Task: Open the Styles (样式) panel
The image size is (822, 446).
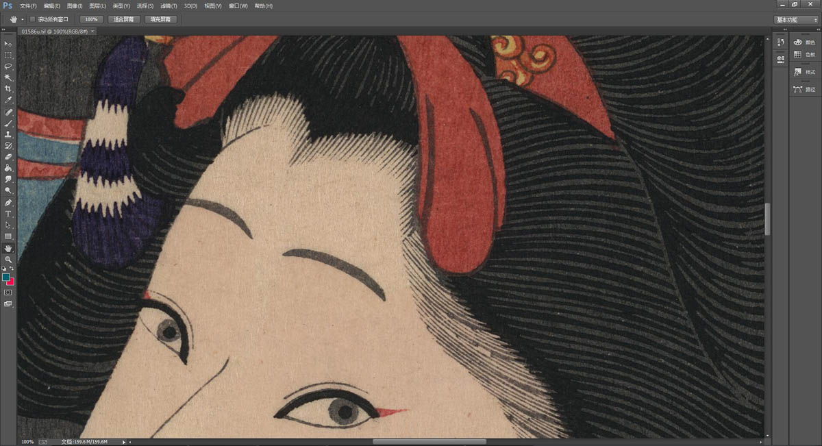Action: (x=805, y=72)
